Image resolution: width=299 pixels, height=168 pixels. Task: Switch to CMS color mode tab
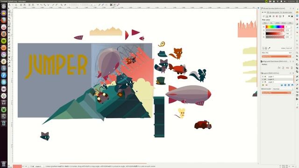pos(290,23)
